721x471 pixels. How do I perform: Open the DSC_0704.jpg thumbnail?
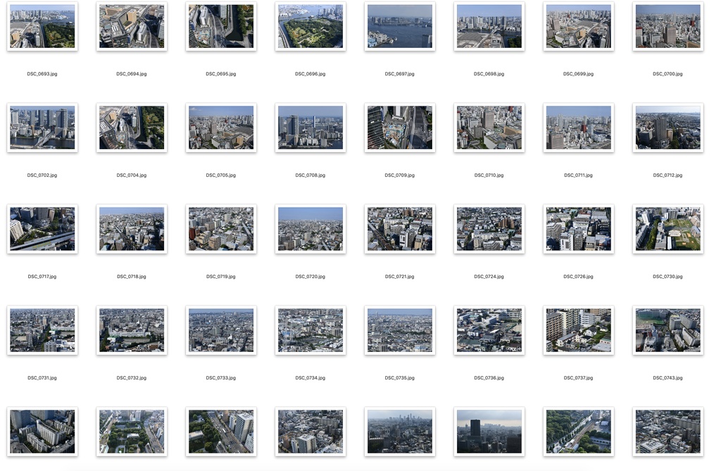coord(132,127)
